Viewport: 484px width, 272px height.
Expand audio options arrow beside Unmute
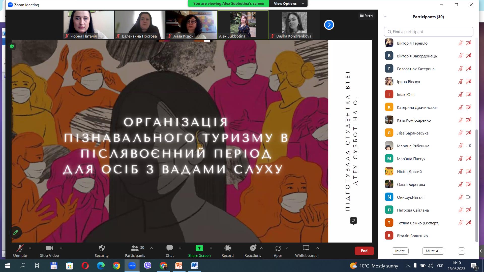[30, 248]
